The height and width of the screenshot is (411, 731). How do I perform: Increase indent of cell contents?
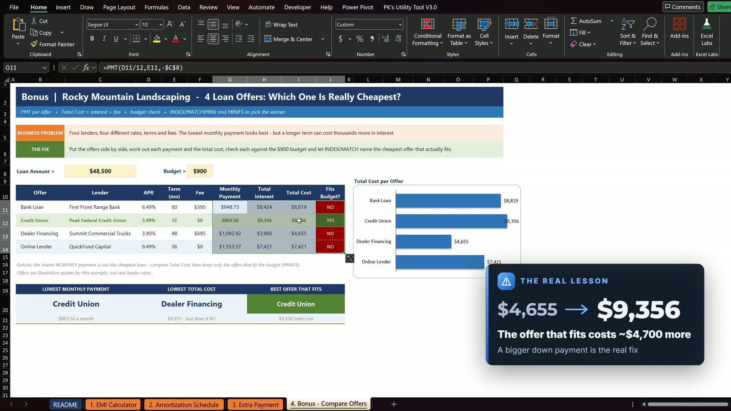(251, 39)
